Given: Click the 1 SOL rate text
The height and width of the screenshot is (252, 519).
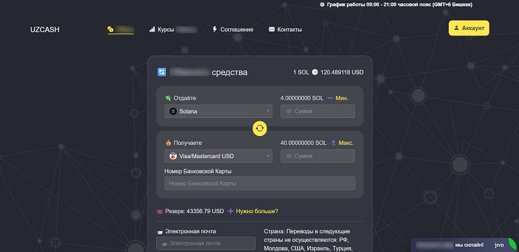Looking at the screenshot, I should tap(301, 72).
